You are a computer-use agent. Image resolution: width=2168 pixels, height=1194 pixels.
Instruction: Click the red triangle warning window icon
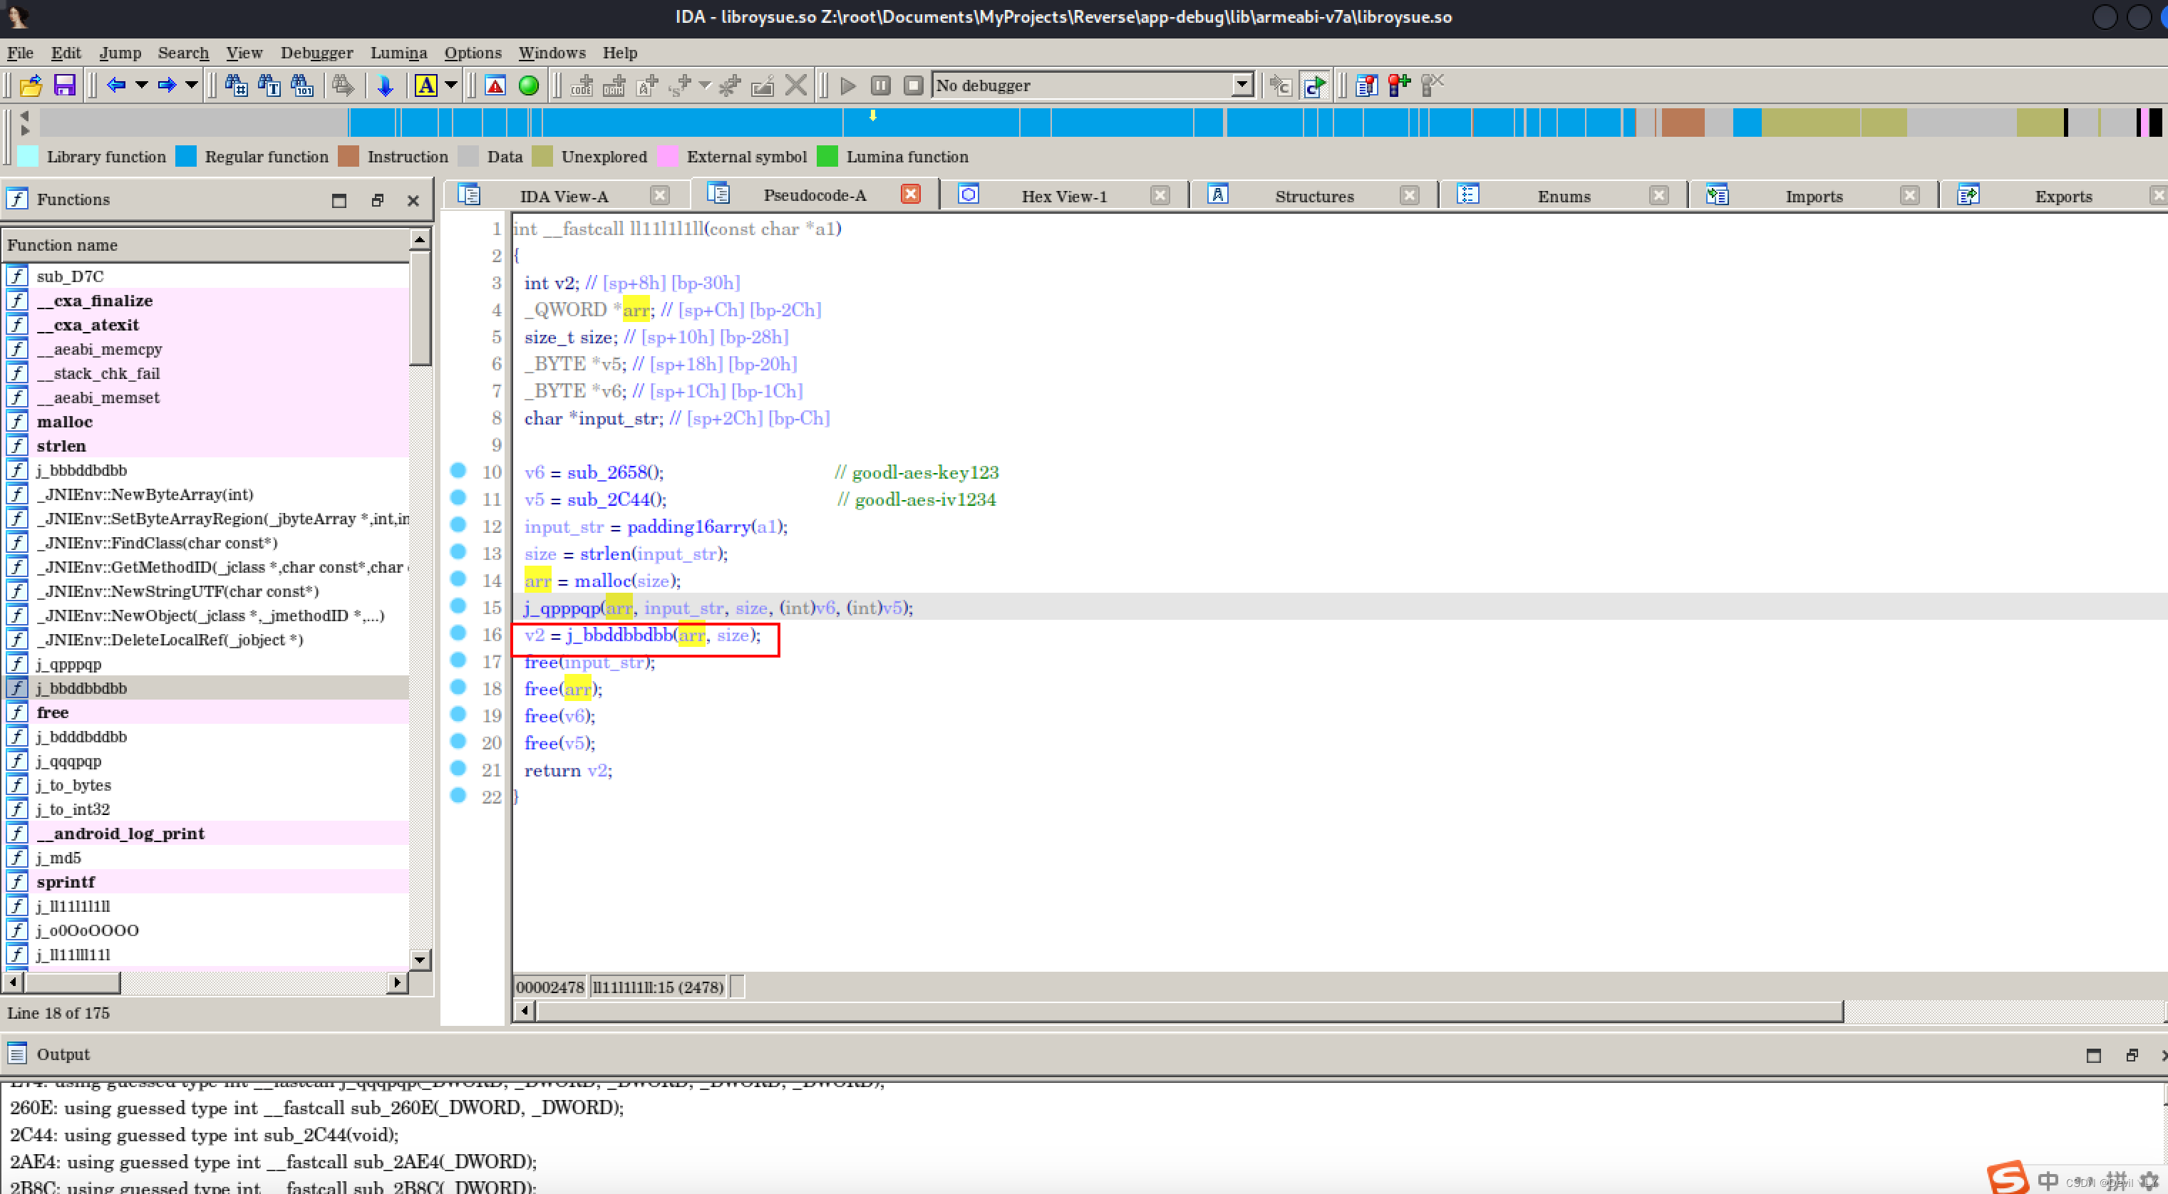(496, 85)
